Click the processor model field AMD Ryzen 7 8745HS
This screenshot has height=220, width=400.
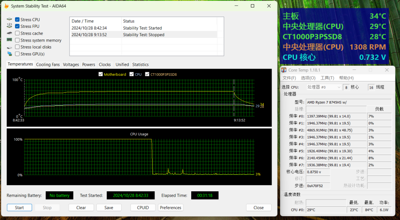click(x=348, y=102)
